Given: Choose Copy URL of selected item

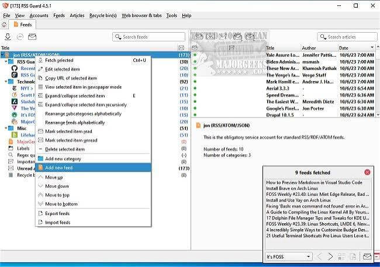Looking at the screenshot, I should click(x=94, y=78).
